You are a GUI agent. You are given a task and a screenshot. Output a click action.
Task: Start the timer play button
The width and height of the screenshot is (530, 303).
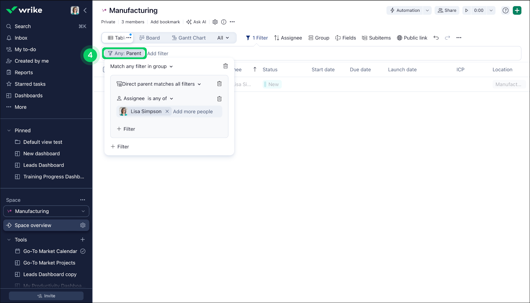[x=466, y=10]
